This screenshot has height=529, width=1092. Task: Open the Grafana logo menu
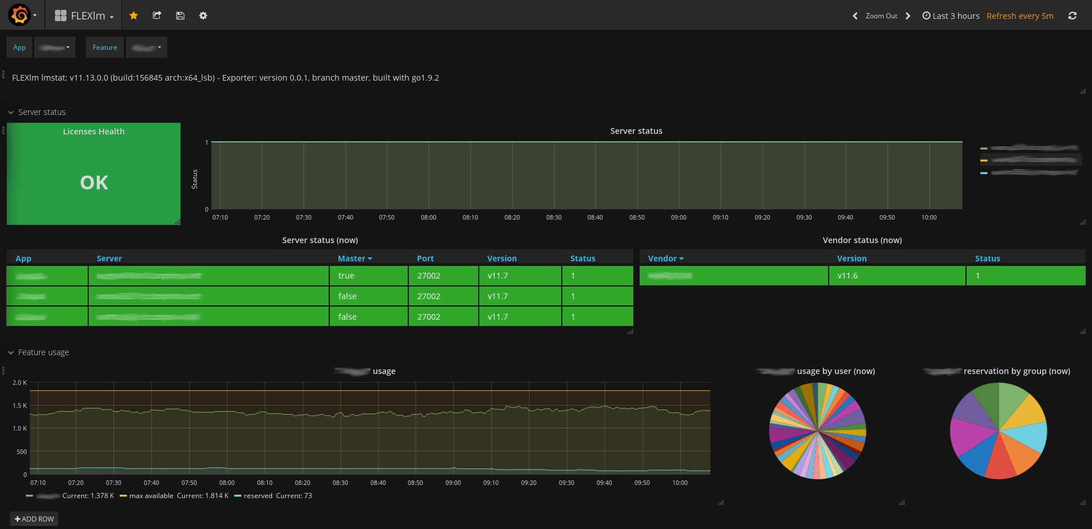click(x=22, y=15)
